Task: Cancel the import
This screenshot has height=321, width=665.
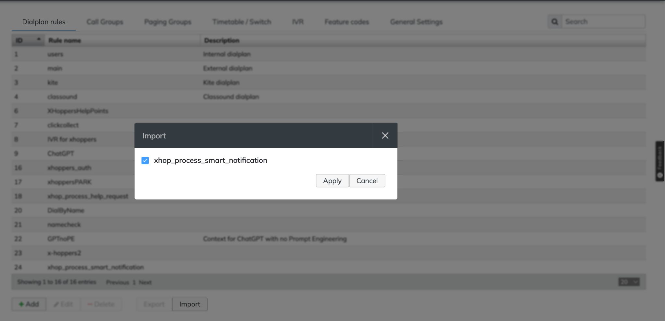Action: [367, 180]
